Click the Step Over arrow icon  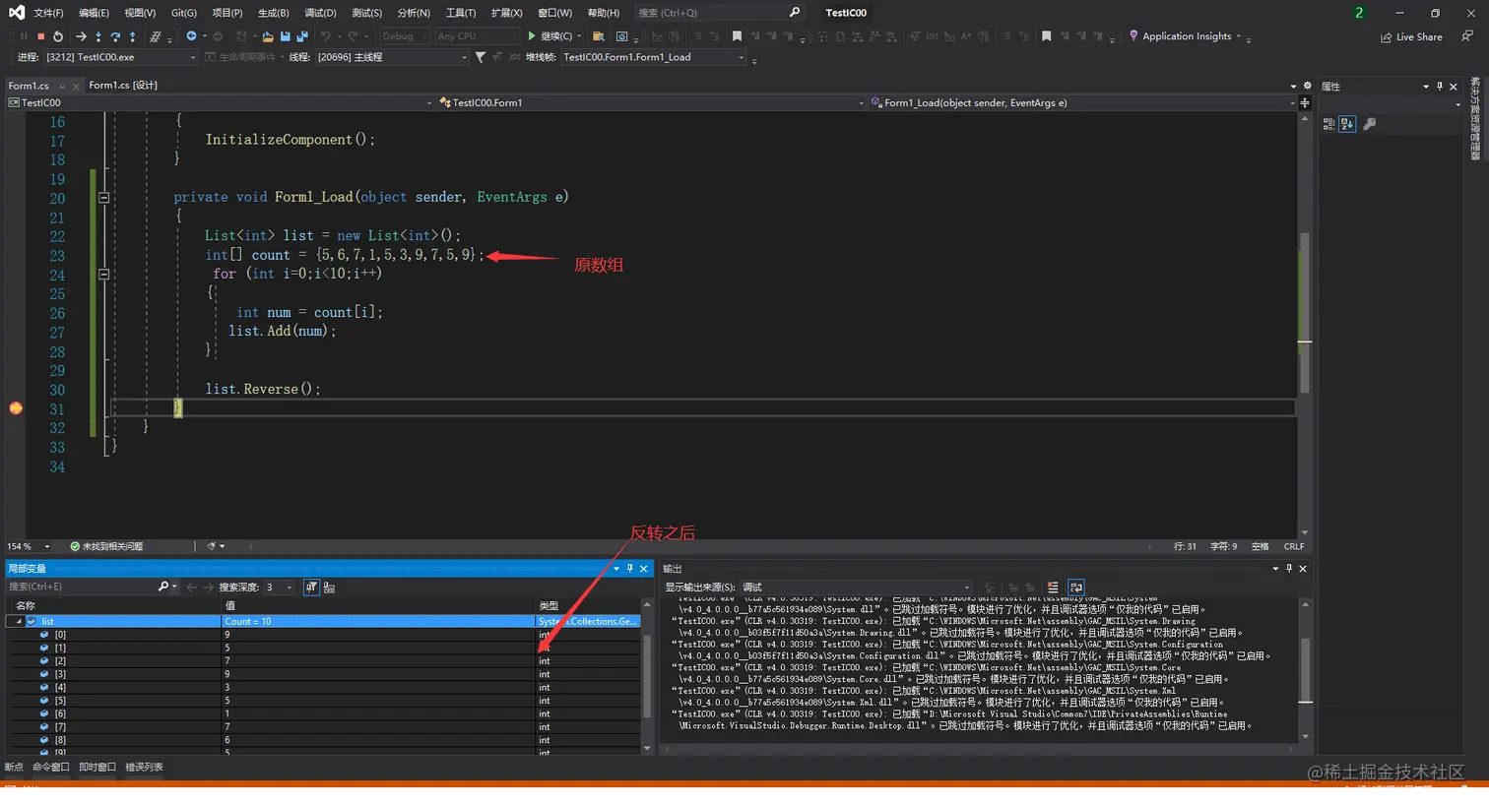click(115, 36)
